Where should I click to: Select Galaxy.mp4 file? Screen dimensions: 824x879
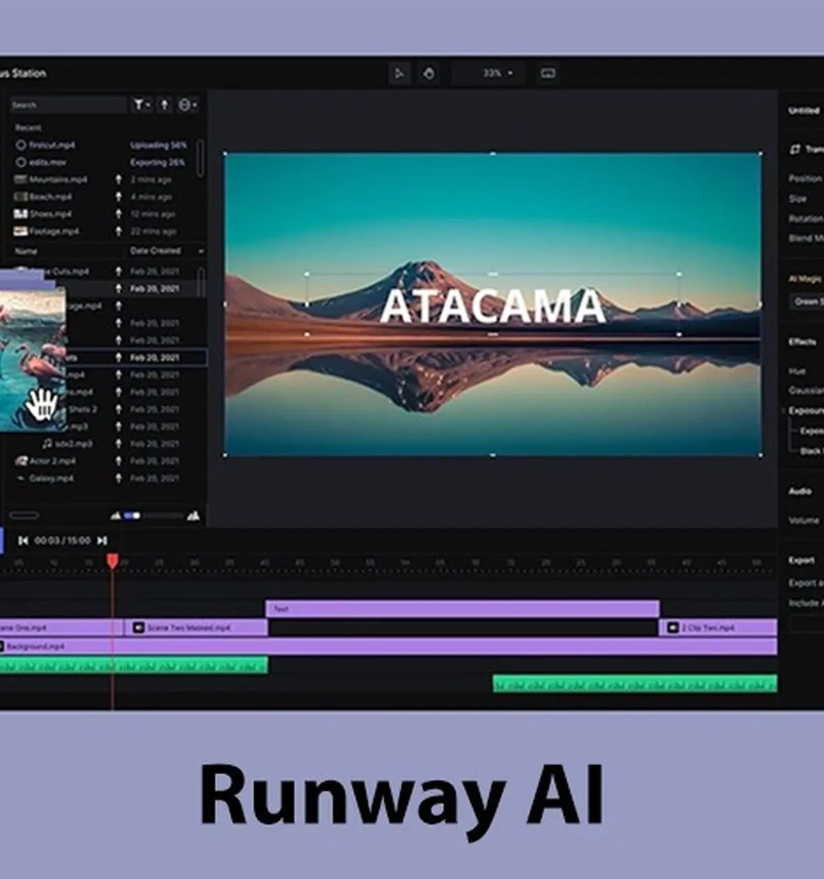tap(51, 478)
